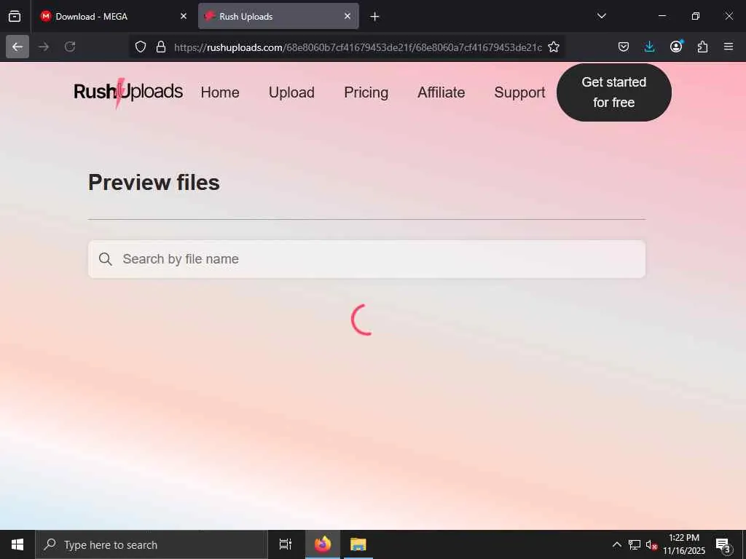Open Task View on the taskbar
The height and width of the screenshot is (559, 746).
coord(286,544)
